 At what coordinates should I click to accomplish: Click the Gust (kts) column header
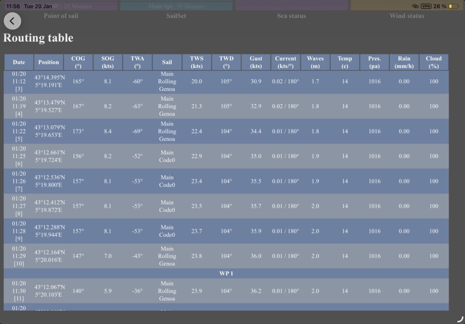(256, 62)
